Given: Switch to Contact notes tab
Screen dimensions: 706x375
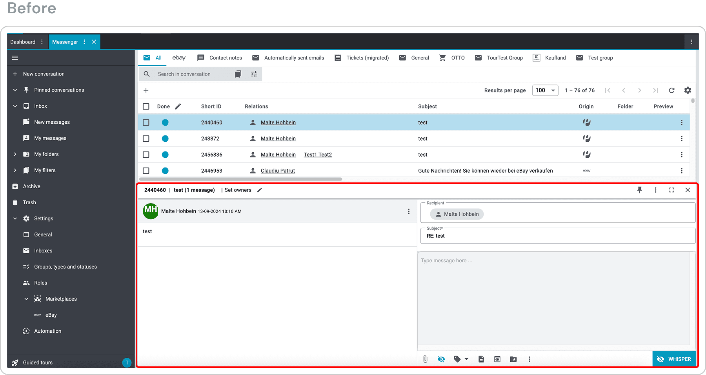Looking at the screenshot, I should click(x=220, y=58).
